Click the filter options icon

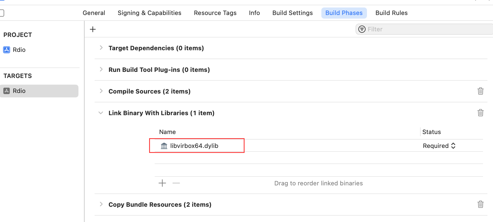pos(362,29)
